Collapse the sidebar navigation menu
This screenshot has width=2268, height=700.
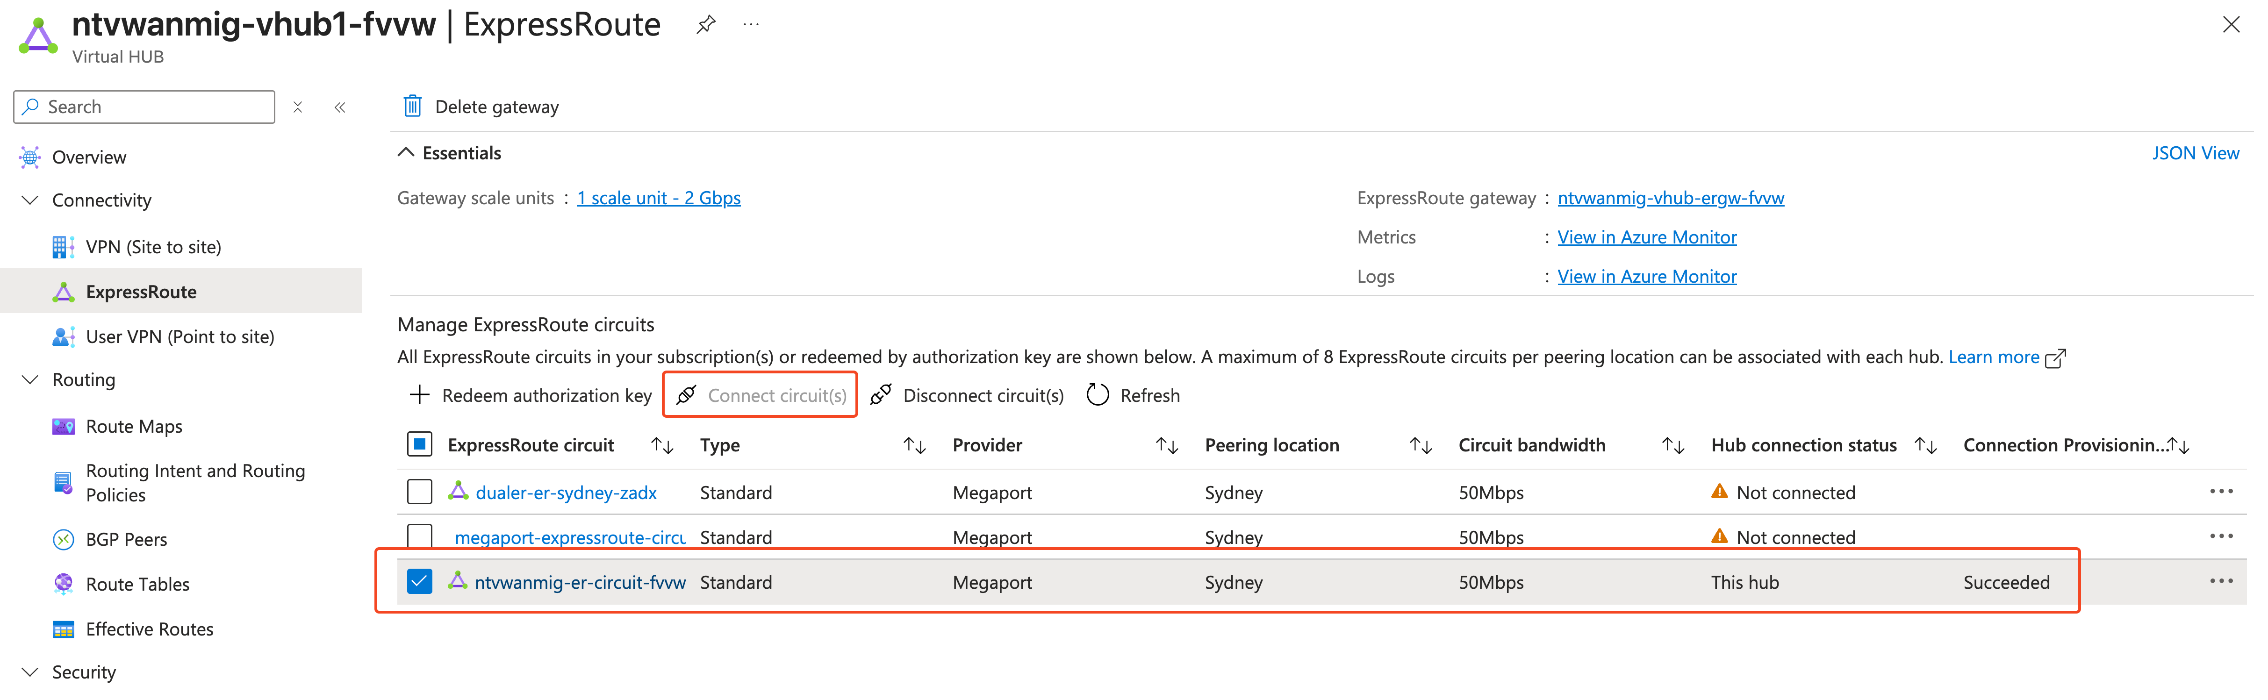(x=340, y=107)
